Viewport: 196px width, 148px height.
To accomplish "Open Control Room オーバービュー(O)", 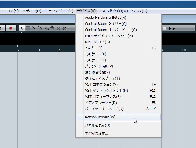I will click(x=118, y=30).
